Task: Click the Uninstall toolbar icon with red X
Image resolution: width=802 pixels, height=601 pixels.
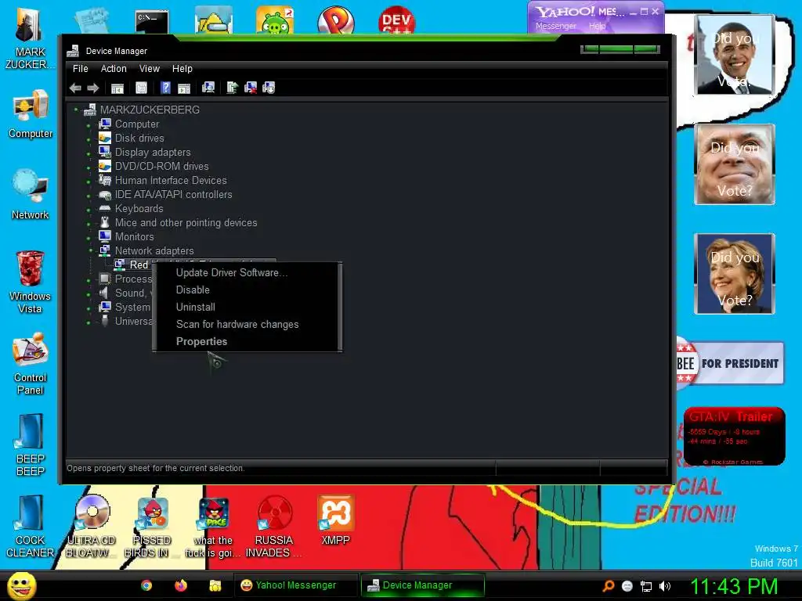Action: [x=251, y=88]
